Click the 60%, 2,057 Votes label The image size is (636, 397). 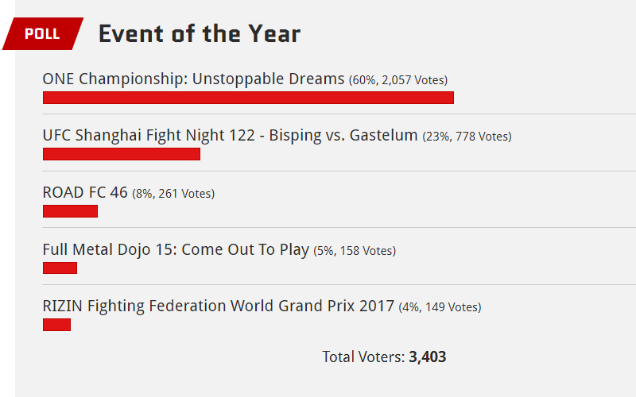pyautogui.click(x=398, y=80)
